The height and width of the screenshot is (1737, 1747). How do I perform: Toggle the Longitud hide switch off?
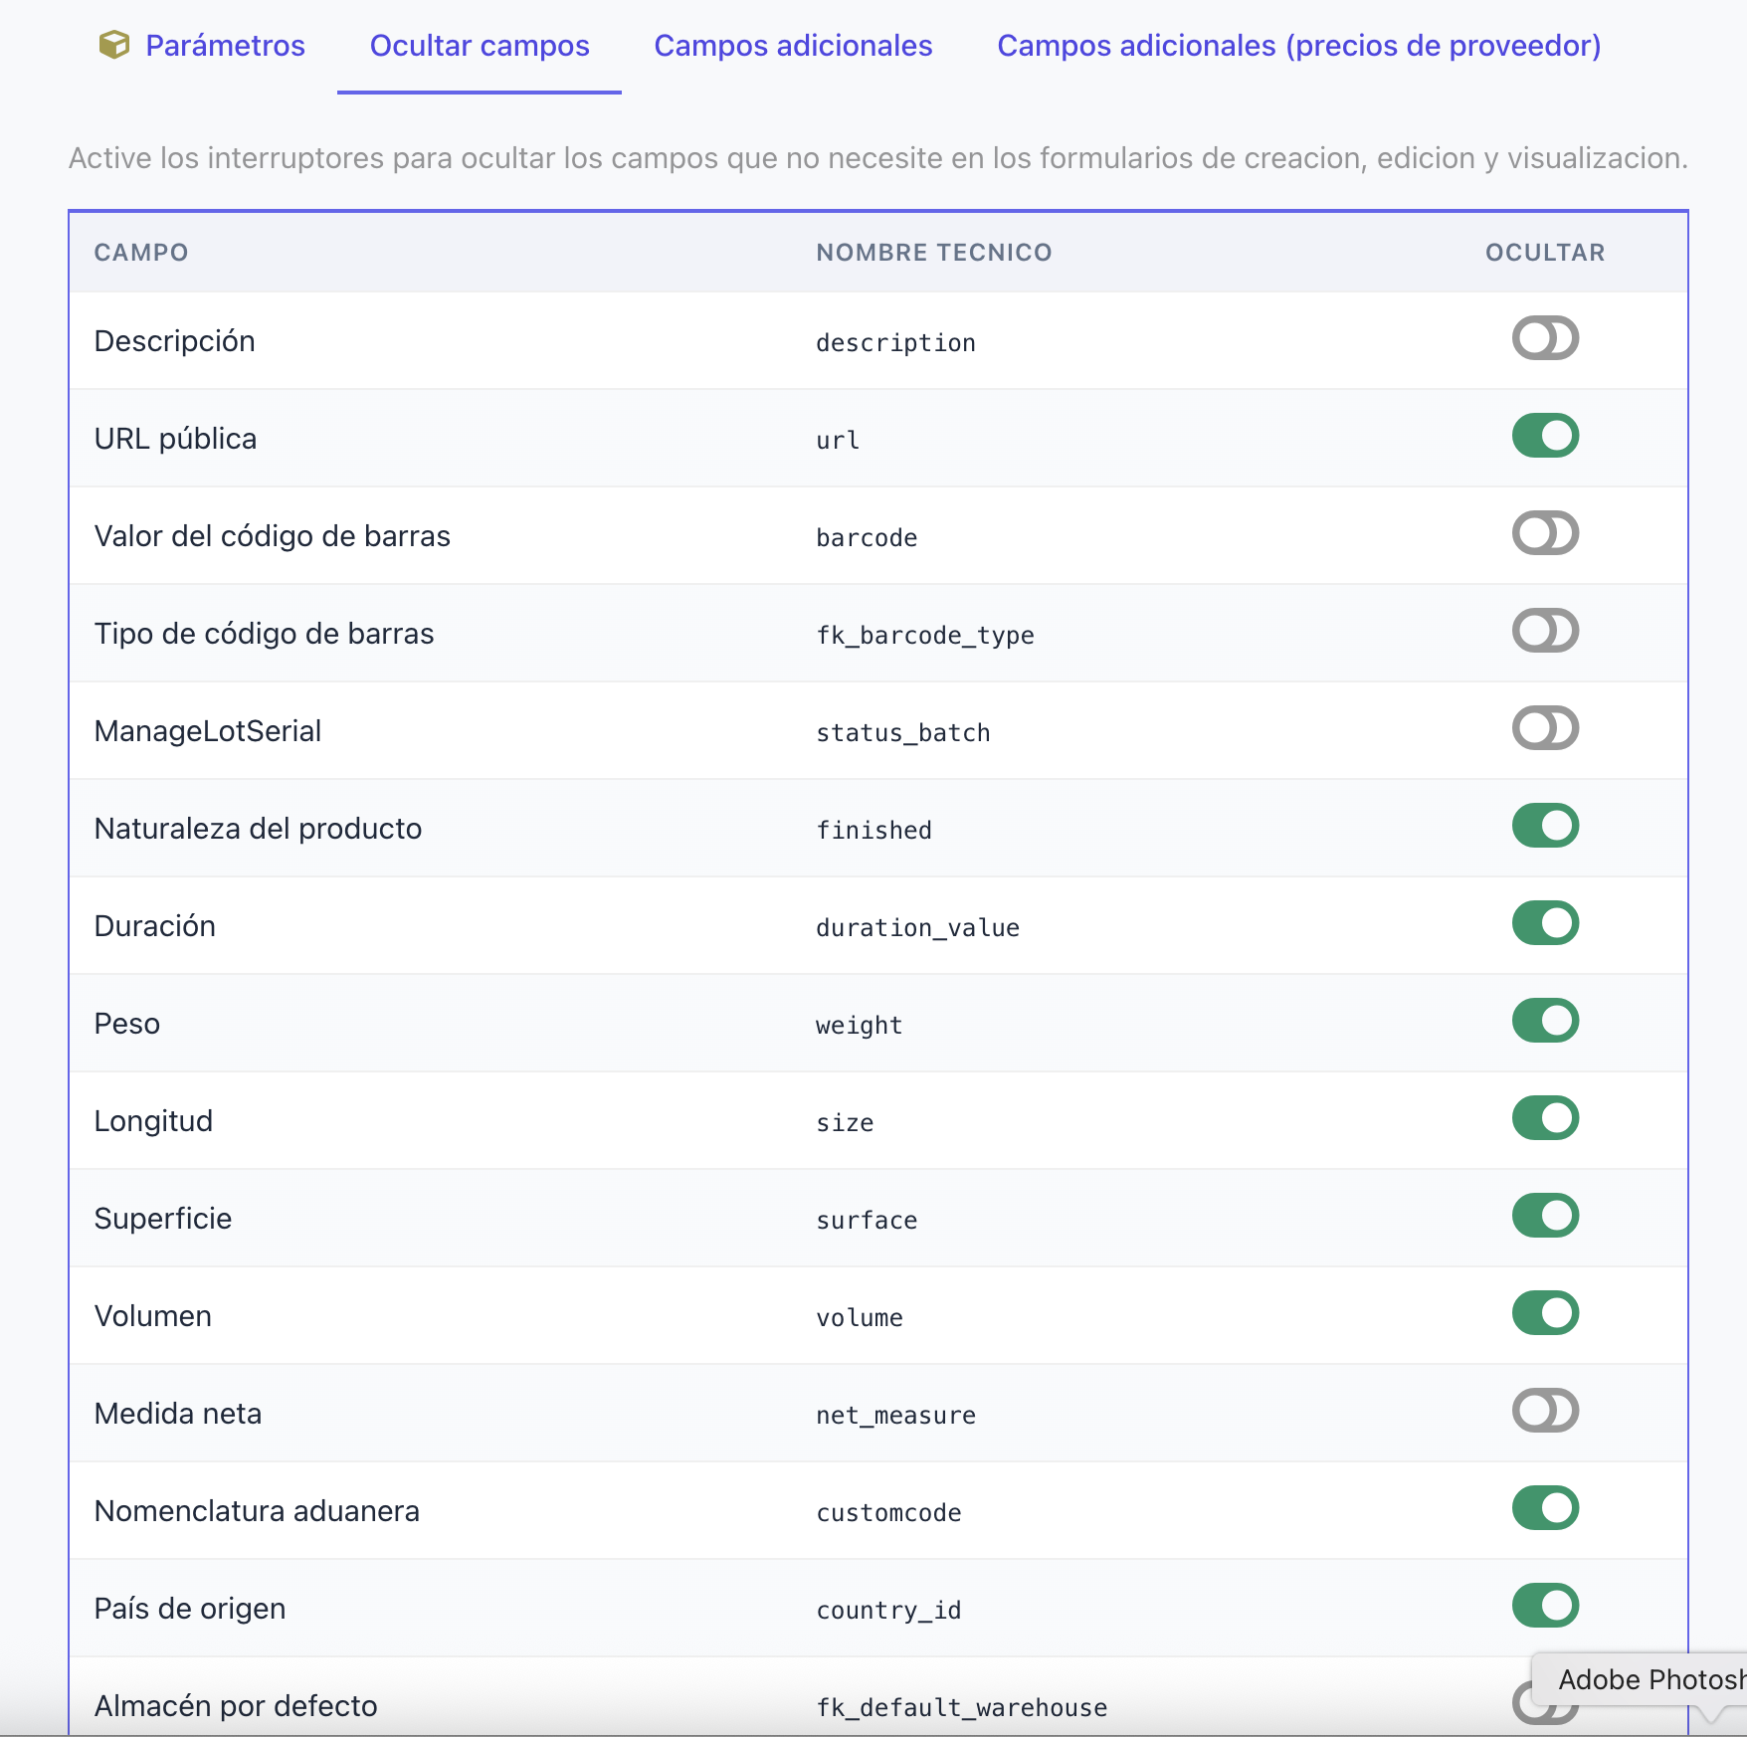(x=1545, y=1118)
